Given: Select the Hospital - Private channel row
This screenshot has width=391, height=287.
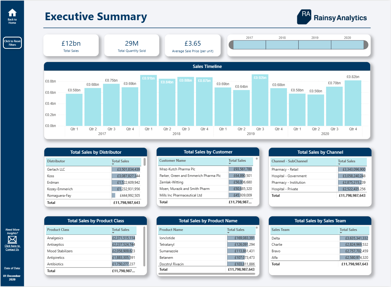Looking at the screenshot, I should [x=318, y=189].
